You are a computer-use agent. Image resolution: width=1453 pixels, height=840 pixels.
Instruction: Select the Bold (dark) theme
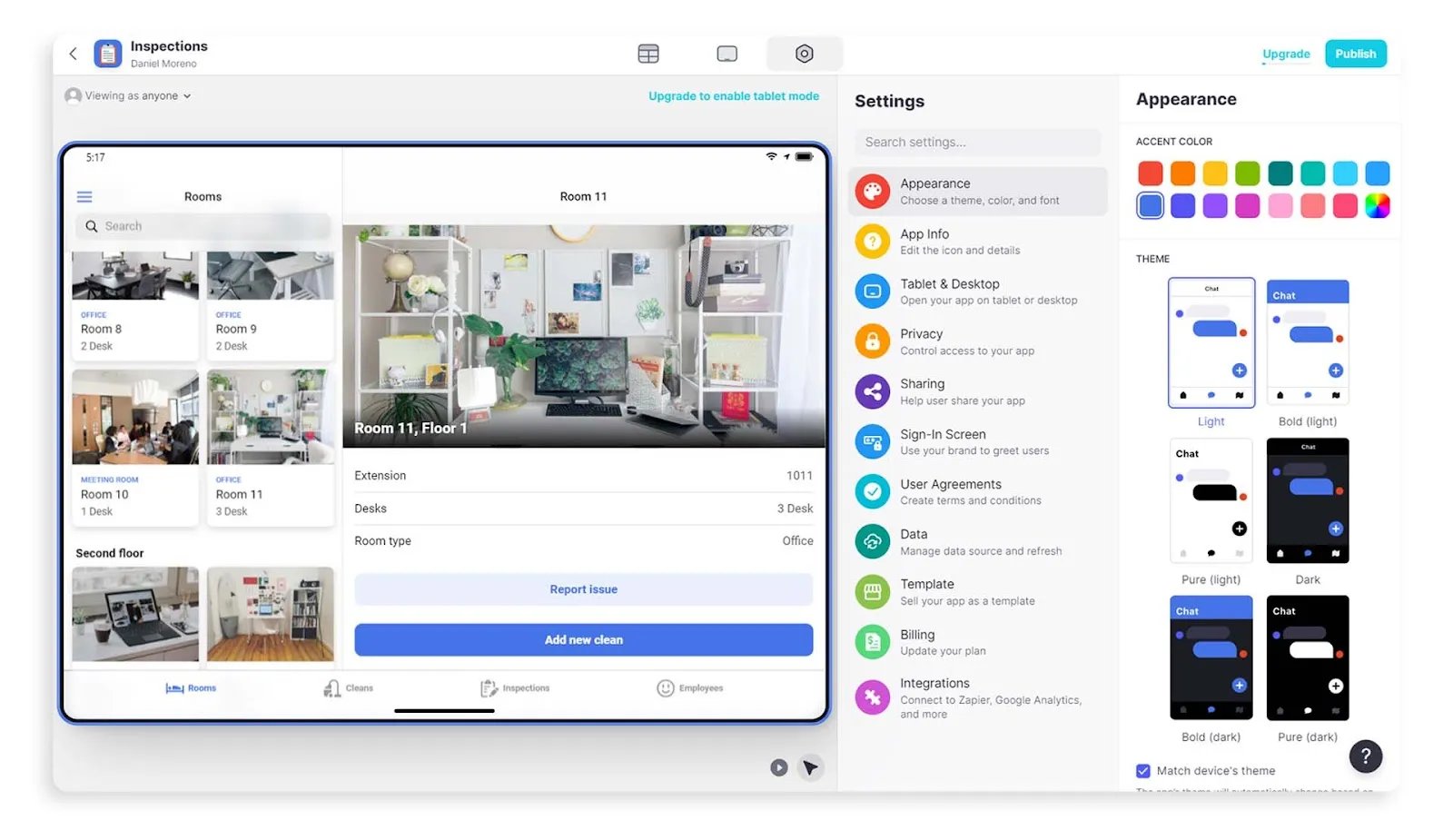tap(1211, 670)
